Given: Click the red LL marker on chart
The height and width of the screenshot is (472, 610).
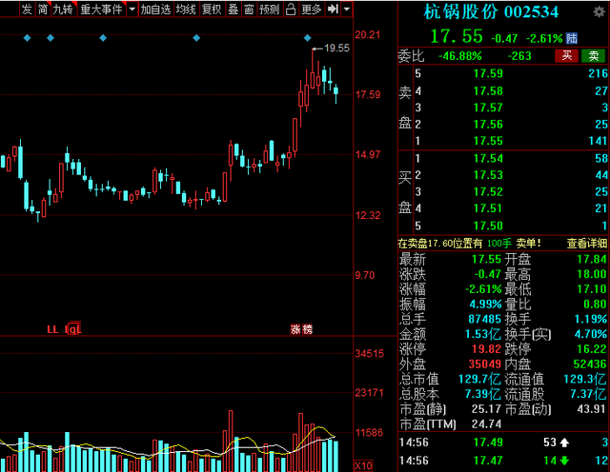Looking at the screenshot, I should pyautogui.click(x=52, y=330).
